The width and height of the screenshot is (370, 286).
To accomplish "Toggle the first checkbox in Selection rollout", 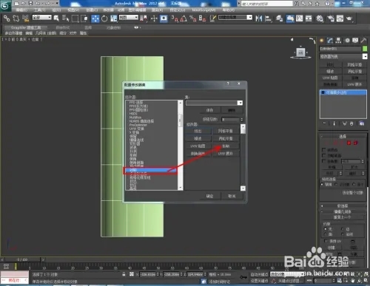I will coord(324,149).
